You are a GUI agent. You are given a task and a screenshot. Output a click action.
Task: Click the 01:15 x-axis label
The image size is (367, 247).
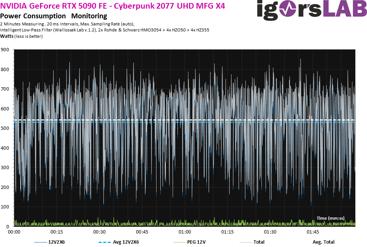228,232
